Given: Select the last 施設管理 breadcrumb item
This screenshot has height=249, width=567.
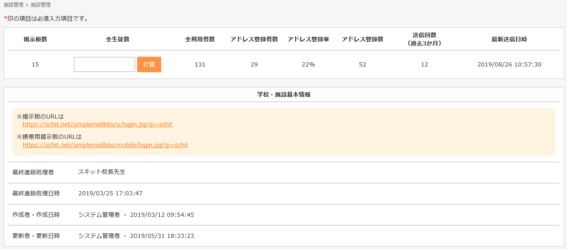Looking at the screenshot, I should 41,5.
